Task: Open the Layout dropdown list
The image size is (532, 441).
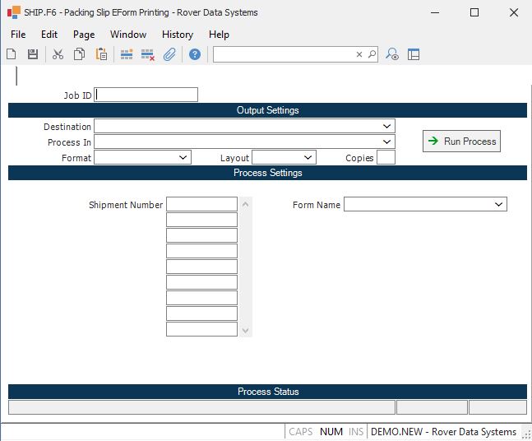Action: tap(308, 157)
